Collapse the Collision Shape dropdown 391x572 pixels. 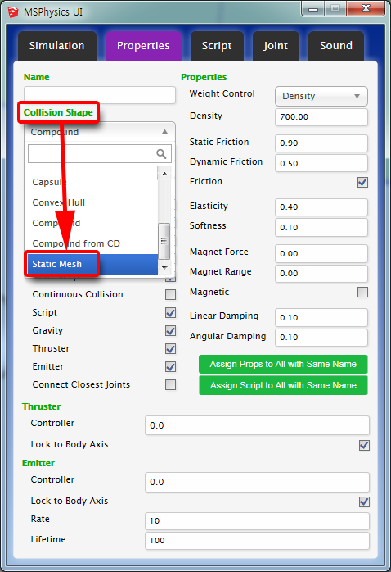pyautogui.click(x=100, y=132)
